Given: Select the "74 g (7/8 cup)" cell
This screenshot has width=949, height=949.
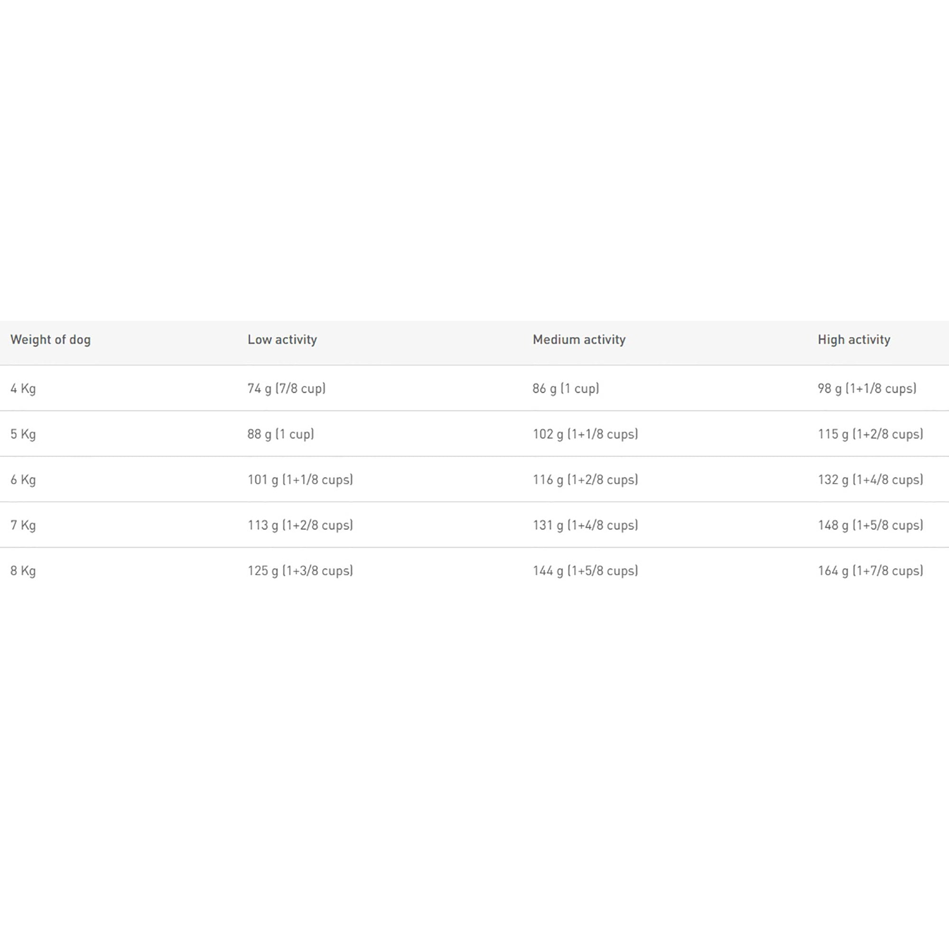Looking at the screenshot, I should click(287, 389).
